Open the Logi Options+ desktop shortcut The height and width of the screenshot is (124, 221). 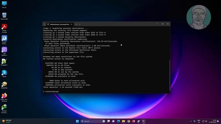tap(4, 51)
